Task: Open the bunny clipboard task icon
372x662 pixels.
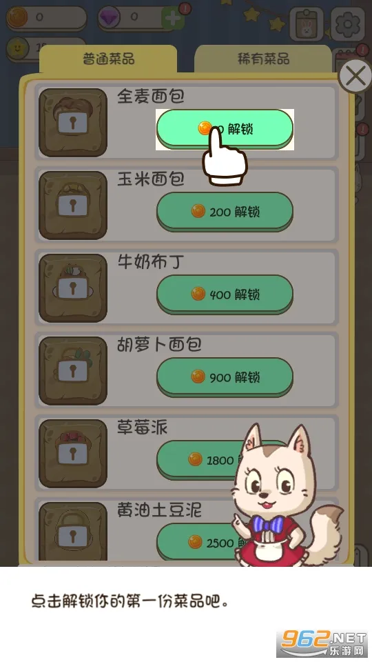Action: coord(307,25)
